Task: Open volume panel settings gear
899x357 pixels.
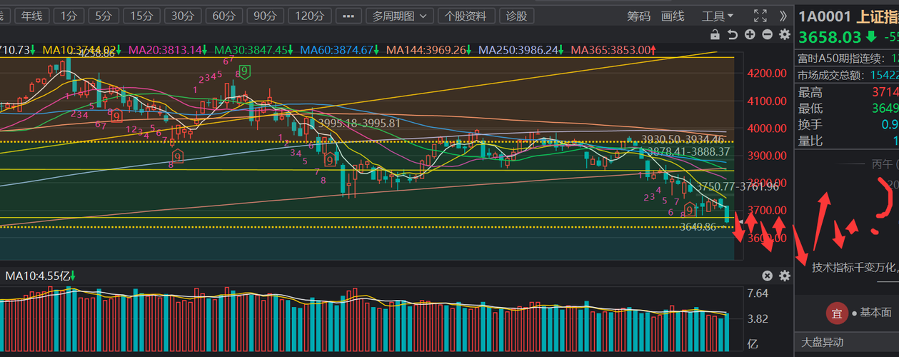Action: pyautogui.click(x=785, y=276)
